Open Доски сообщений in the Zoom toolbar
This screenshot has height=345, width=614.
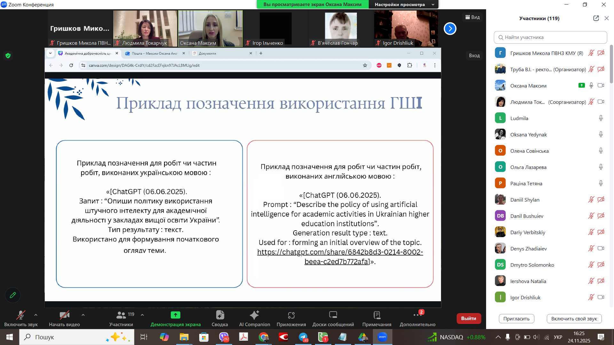click(333, 318)
